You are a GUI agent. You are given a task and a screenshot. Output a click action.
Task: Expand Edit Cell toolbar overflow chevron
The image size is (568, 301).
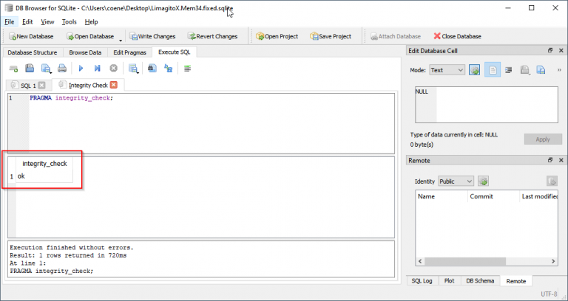pos(559,70)
